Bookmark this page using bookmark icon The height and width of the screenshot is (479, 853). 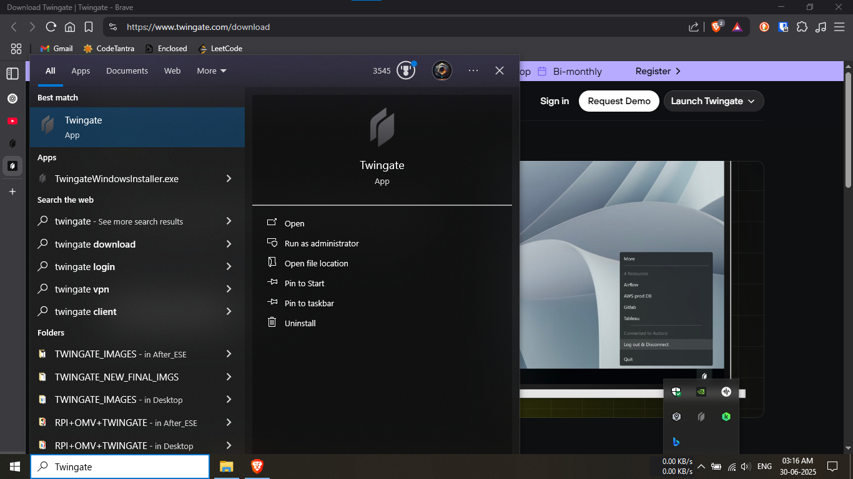[89, 27]
